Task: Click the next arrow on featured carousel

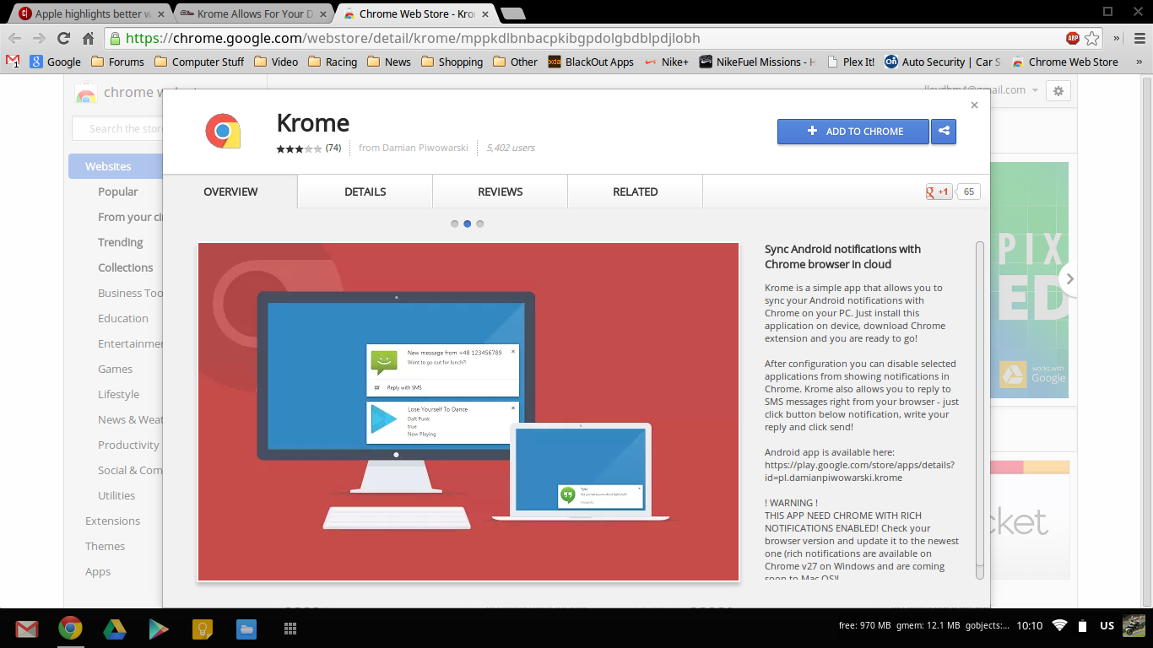Action: click(1069, 278)
